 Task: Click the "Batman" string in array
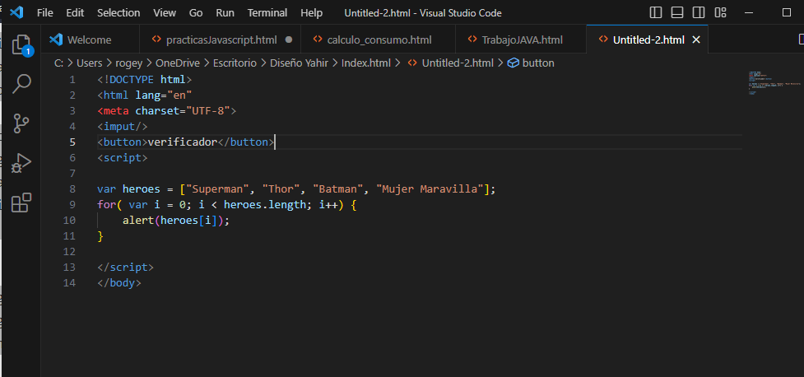pos(338,188)
